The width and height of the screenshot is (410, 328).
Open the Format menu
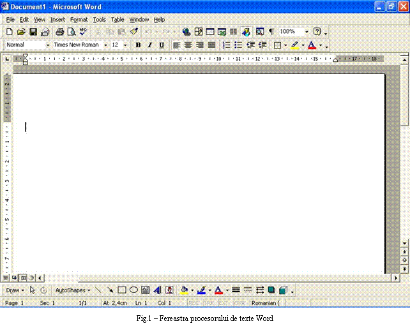(79, 20)
